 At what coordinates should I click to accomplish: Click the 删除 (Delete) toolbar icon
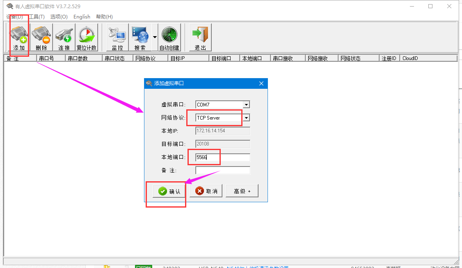(41, 37)
